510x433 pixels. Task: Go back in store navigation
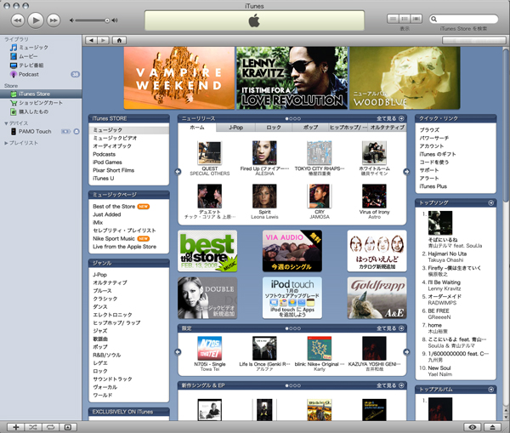91,40
